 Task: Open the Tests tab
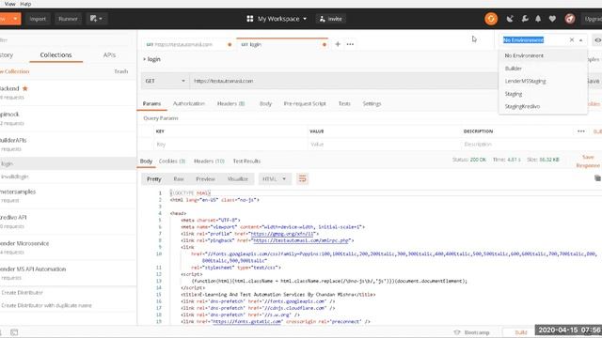pos(344,103)
